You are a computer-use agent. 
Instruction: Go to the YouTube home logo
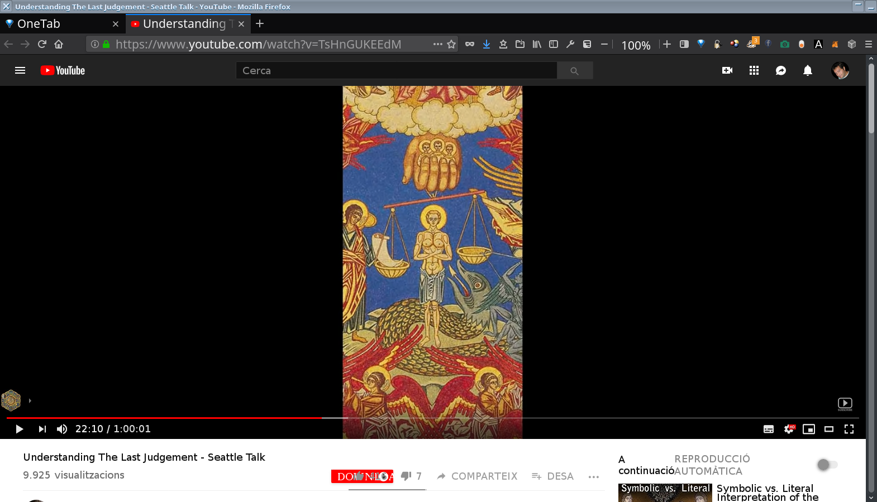coord(63,70)
